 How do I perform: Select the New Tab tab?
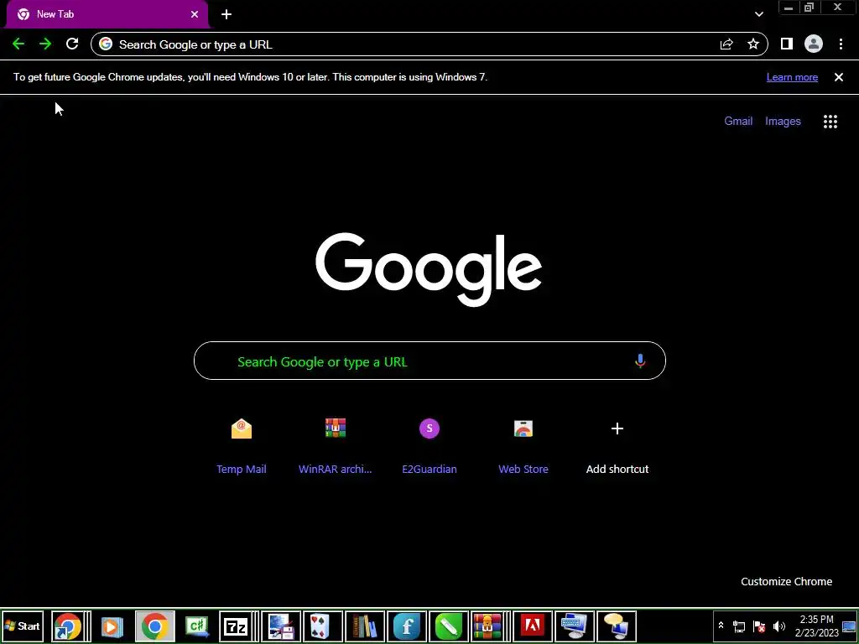pos(107,14)
